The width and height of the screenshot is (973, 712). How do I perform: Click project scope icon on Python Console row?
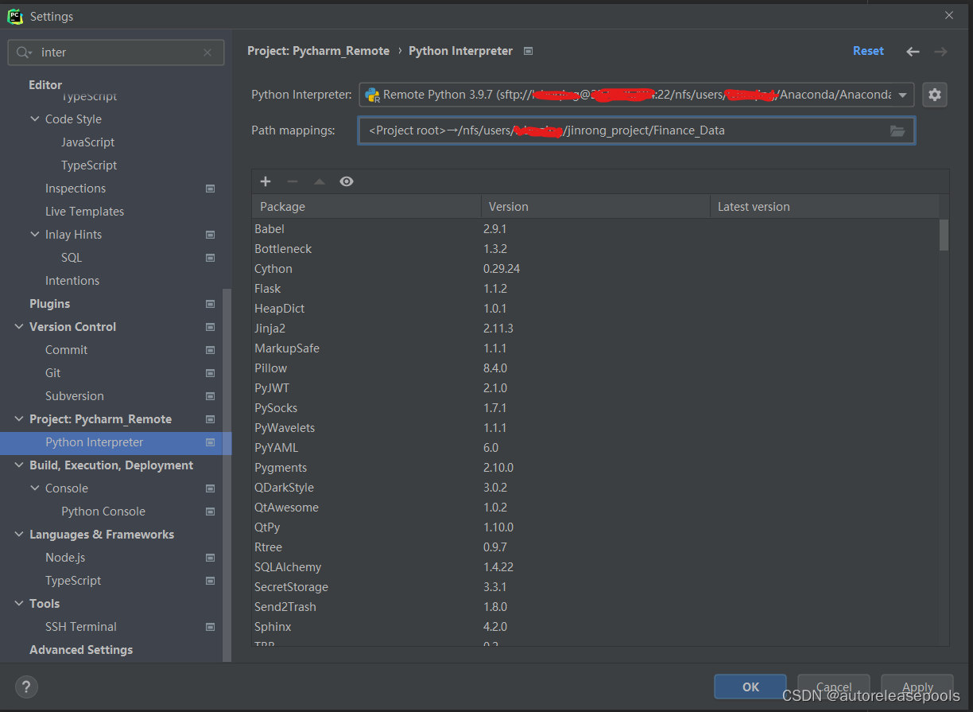211,512
